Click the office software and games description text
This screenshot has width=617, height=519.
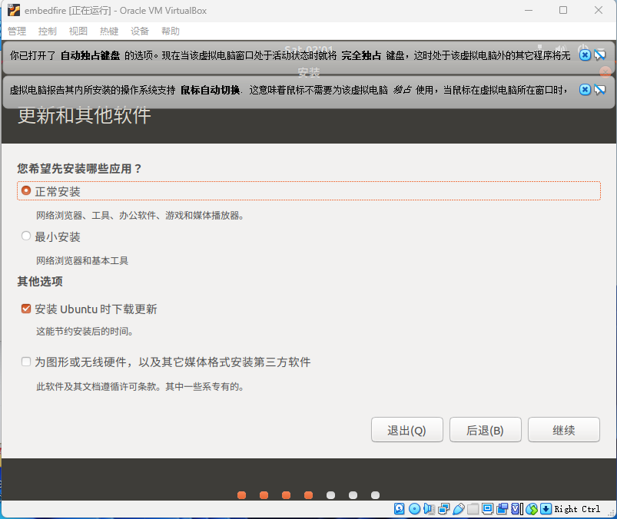(x=140, y=216)
